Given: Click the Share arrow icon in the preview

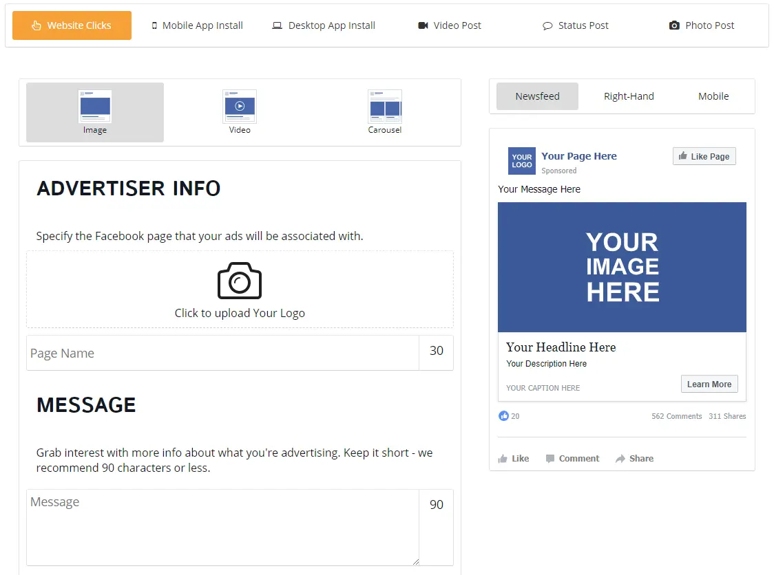Looking at the screenshot, I should click(x=619, y=458).
